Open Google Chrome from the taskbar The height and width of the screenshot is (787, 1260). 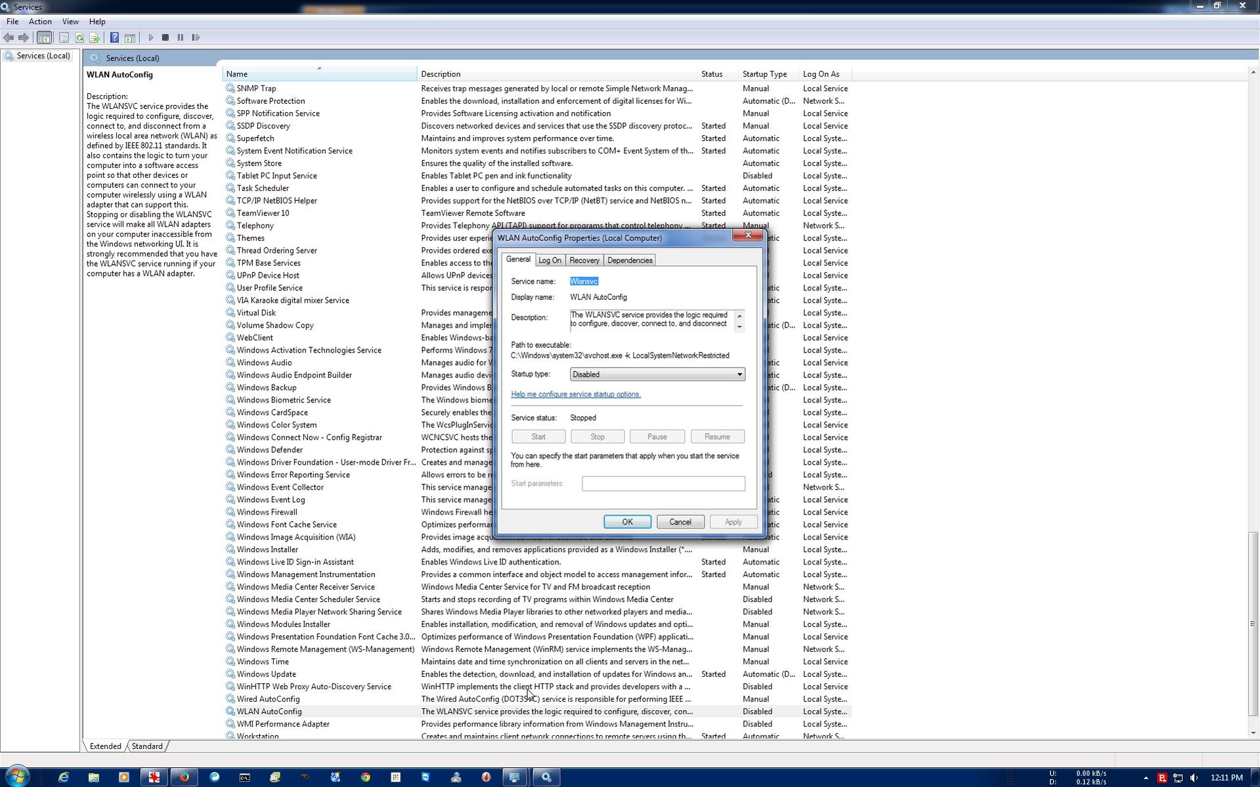366,777
